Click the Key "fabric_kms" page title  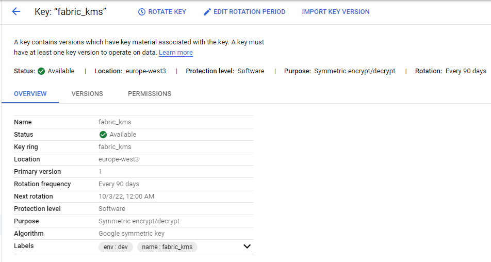coord(70,12)
